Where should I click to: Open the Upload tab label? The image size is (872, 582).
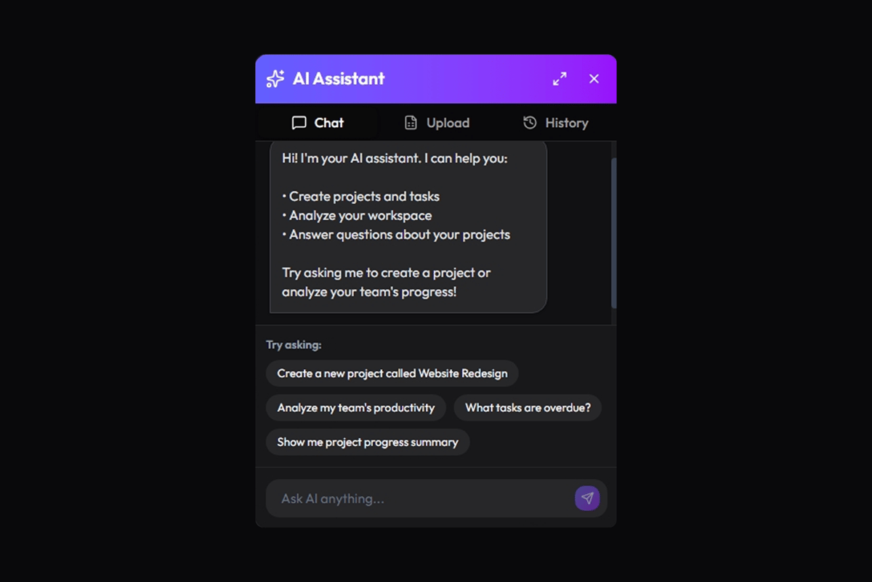pyautogui.click(x=448, y=123)
